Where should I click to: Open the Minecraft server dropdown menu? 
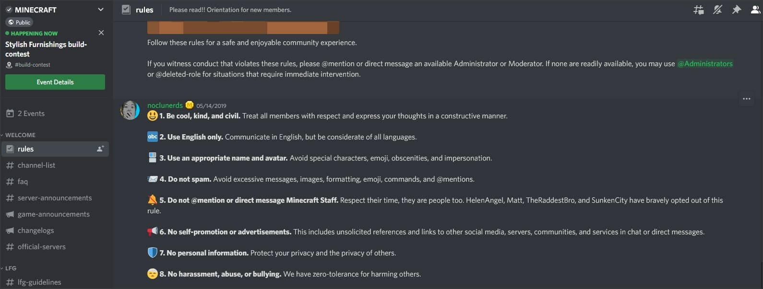coord(100,9)
